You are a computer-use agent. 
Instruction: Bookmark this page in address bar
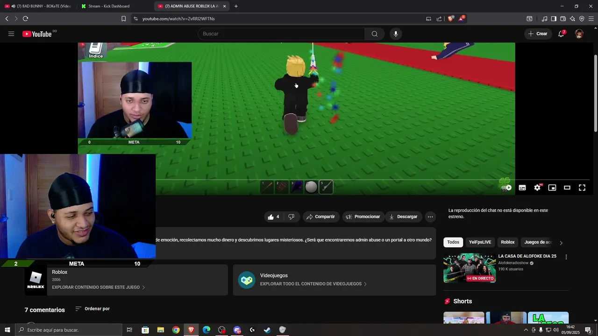click(x=123, y=19)
